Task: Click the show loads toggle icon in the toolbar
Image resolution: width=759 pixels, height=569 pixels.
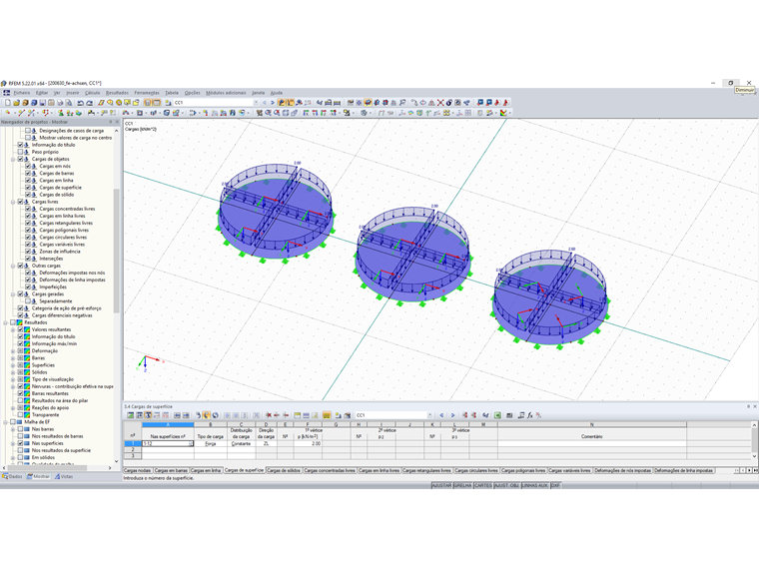Action: click(282, 103)
